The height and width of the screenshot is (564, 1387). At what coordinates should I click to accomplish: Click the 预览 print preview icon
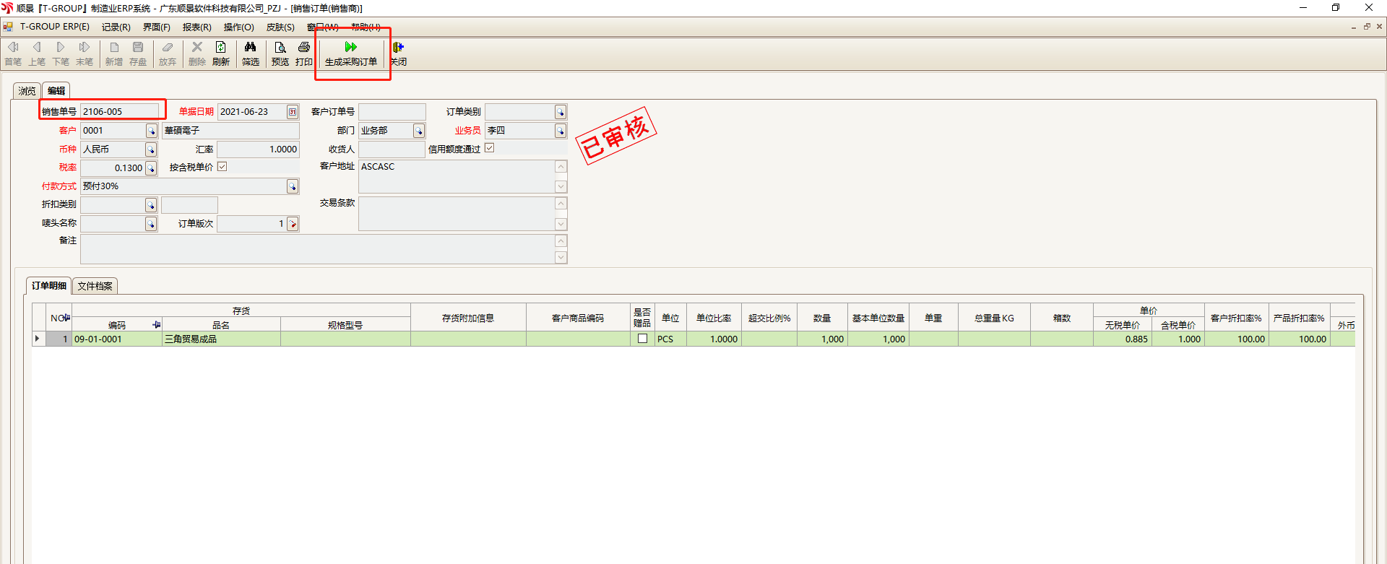pyautogui.click(x=280, y=48)
